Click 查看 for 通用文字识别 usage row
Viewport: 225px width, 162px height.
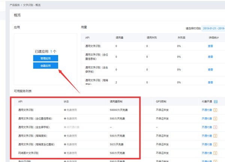tap(210, 46)
